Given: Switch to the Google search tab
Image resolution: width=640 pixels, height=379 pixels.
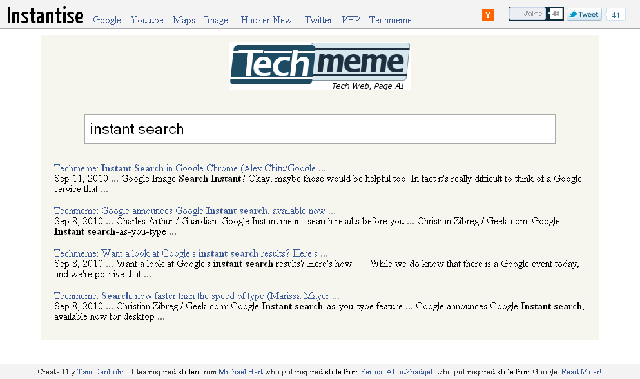Looking at the screenshot, I should click(107, 20).
